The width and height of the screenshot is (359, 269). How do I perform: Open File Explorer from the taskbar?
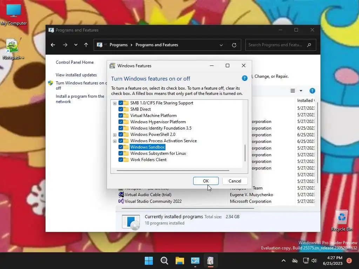pyautogui.click(x=180, y=261)
